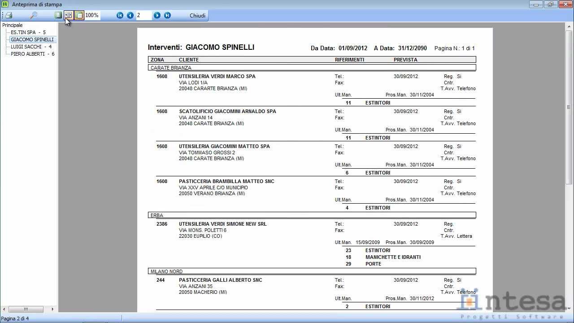
Task: Click 'VIA XXV APRILE C/O MUNICIPIO' address
Action: (213, 188)
